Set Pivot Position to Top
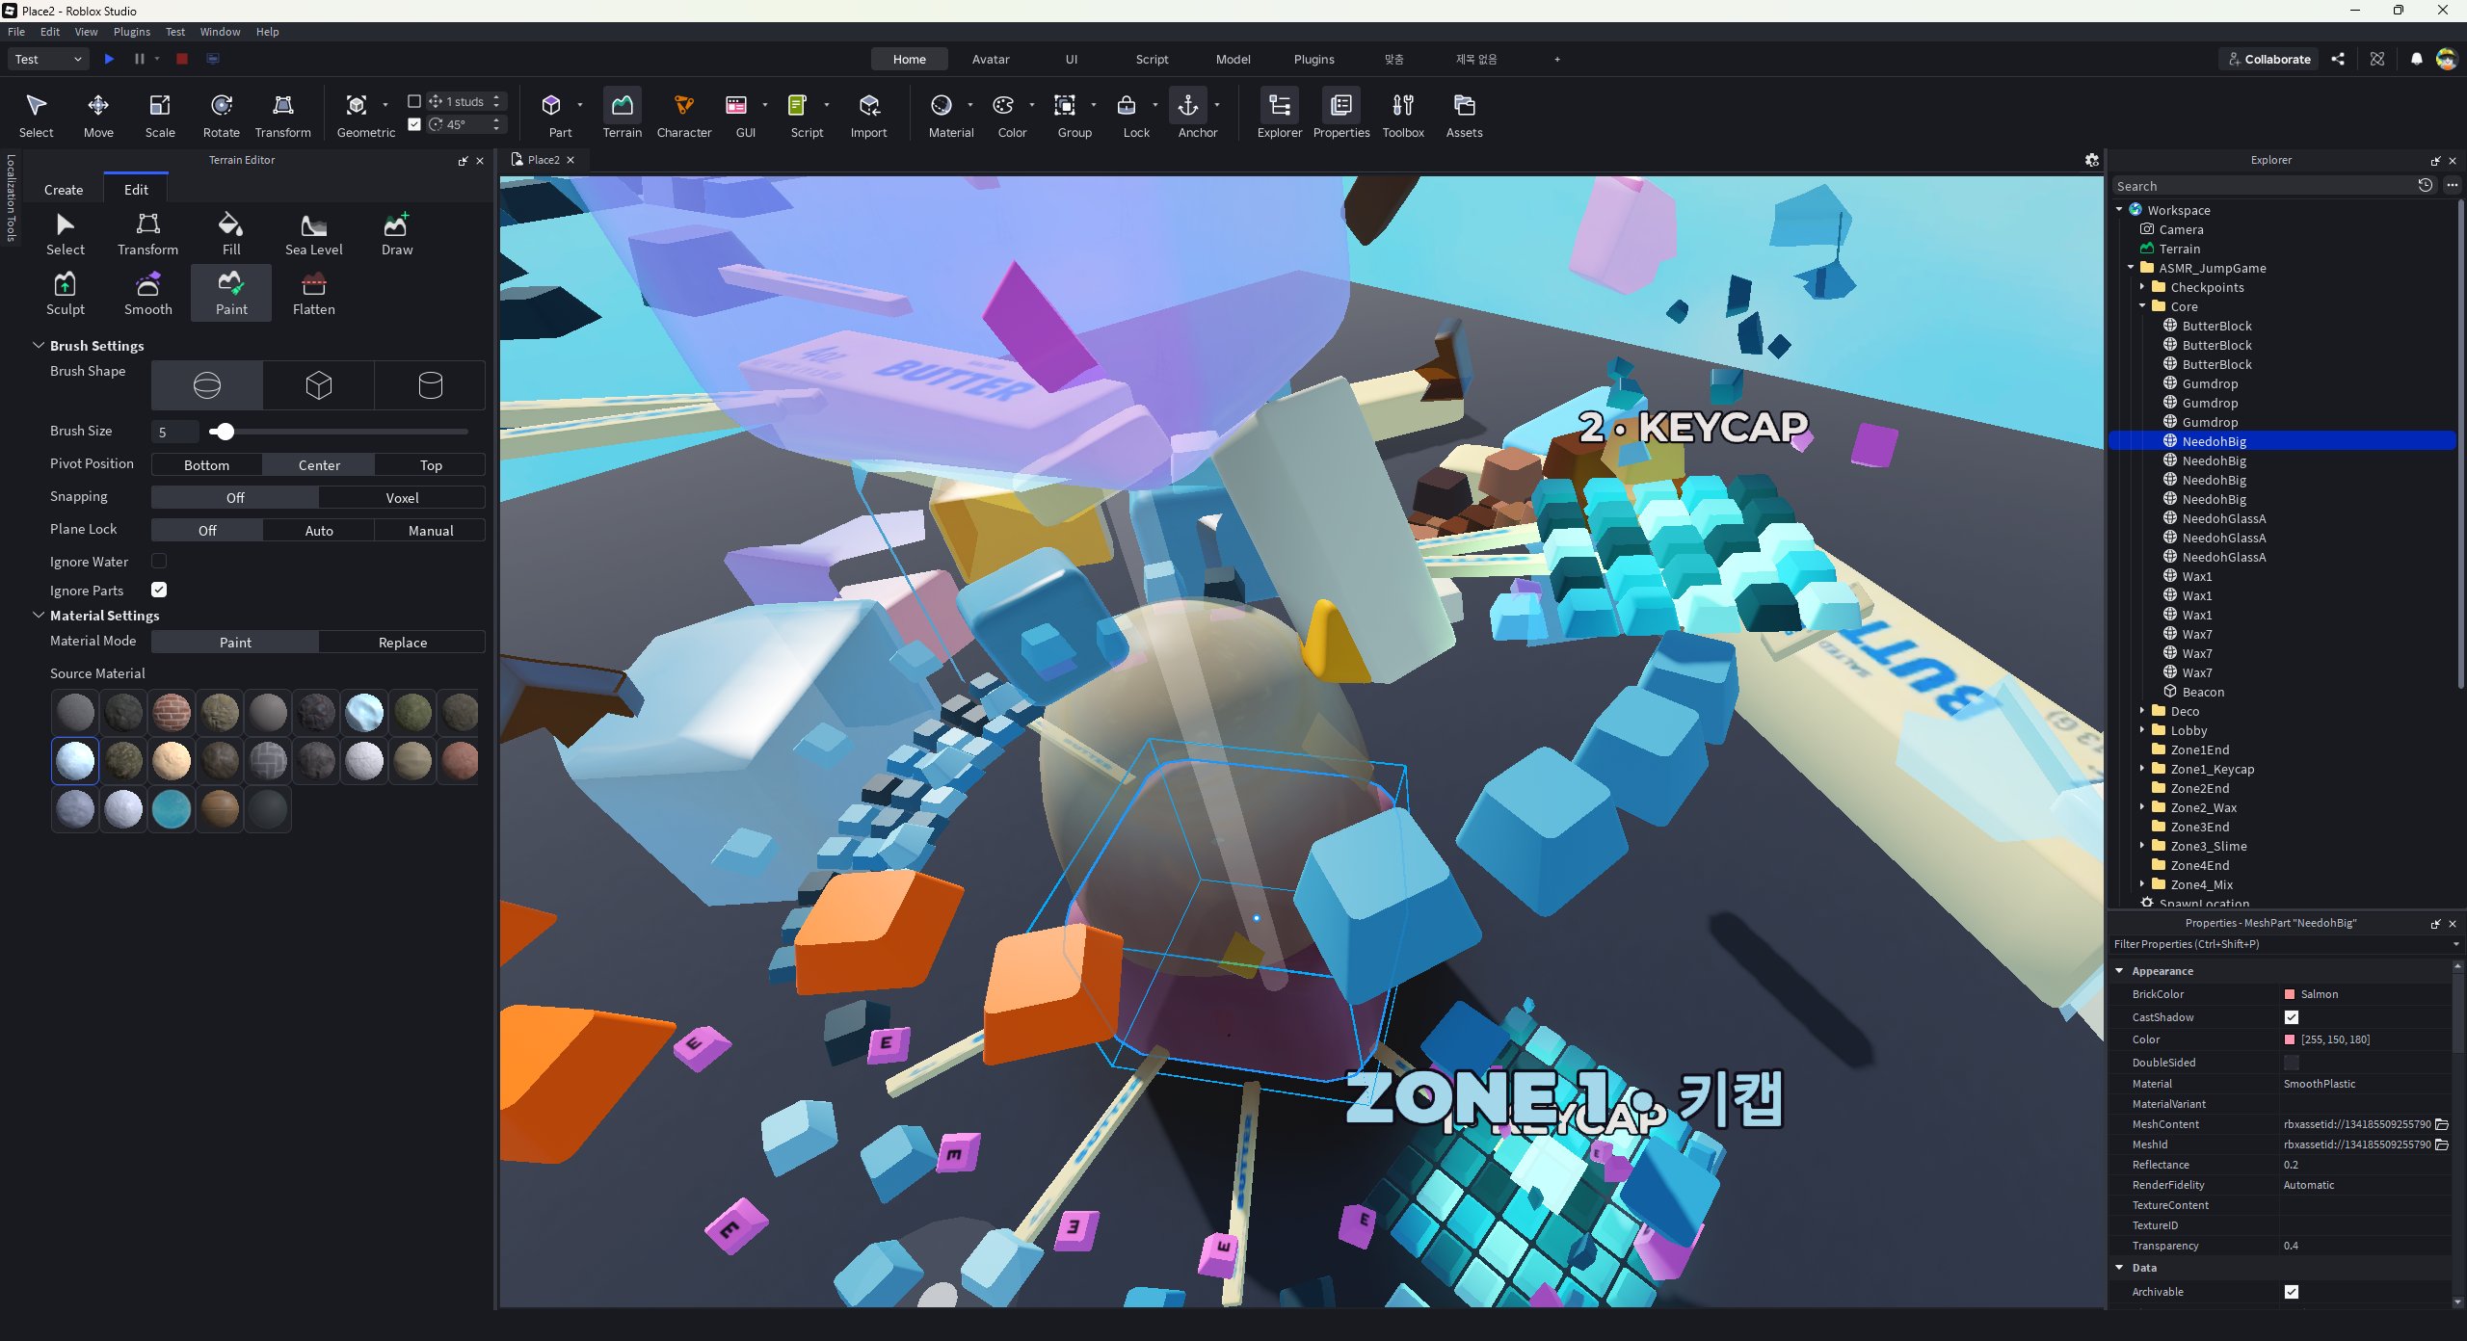The height and width of the screenshot is (1341, 2467). point(431,465)
